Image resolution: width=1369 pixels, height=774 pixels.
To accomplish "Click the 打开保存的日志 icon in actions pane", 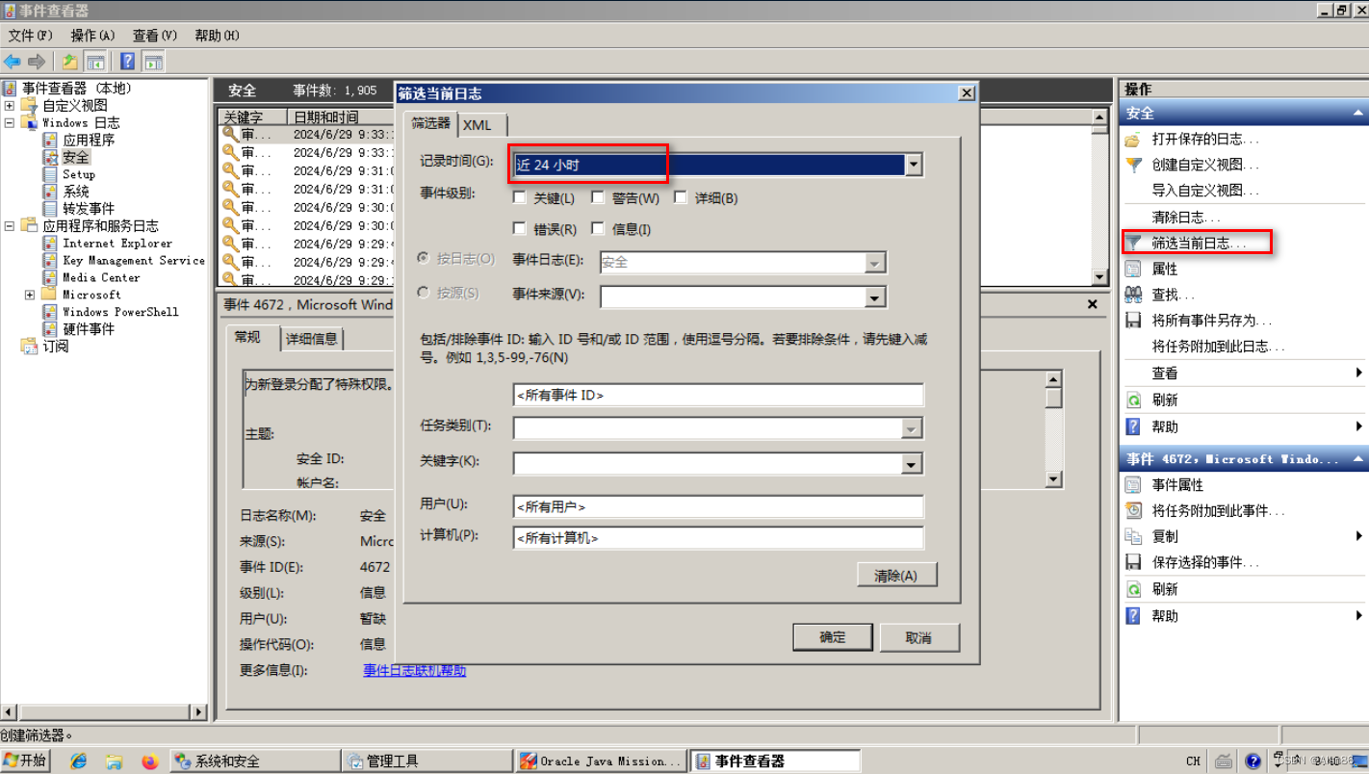I will 1134,139.
